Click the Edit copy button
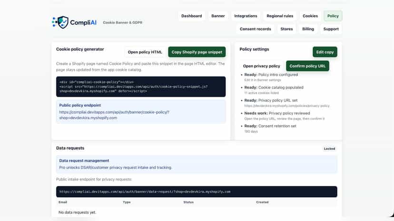 (325, 52)
